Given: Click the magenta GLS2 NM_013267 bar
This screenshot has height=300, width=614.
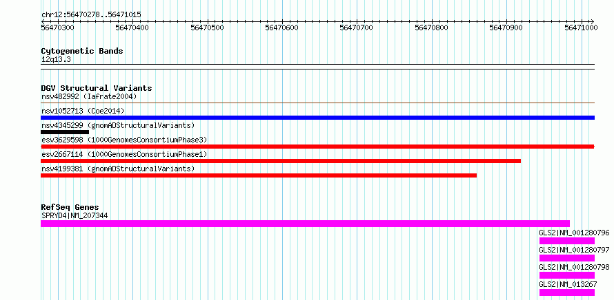Looking at the screenshot, I should 567,292.
